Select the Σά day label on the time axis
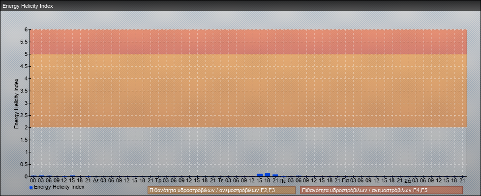481x196 pixels. 408,181
